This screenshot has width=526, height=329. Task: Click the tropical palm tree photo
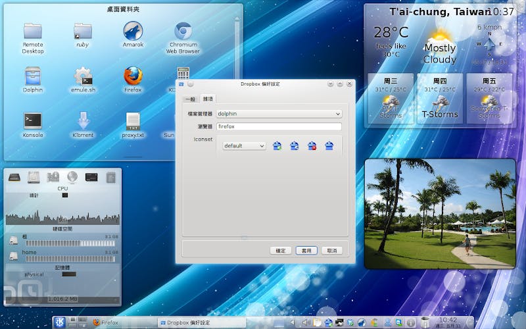pyautogui.click(x=440, y=213)
